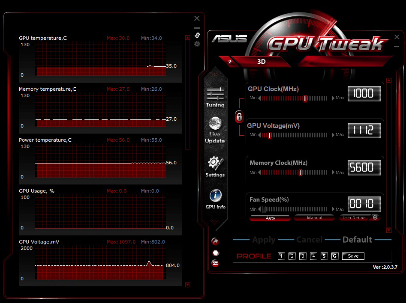Open GPU Info
The height and width of the screenshot is (303, 406).
(215, 199)
